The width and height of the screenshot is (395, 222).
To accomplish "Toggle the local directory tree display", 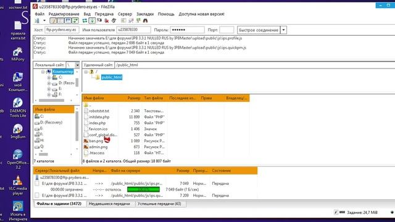I will (x=60, y=20).
